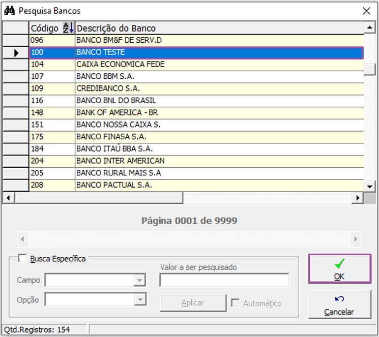379x337 pixels.
Task: Confirm selection with the OK button
Action: [340, 268]
